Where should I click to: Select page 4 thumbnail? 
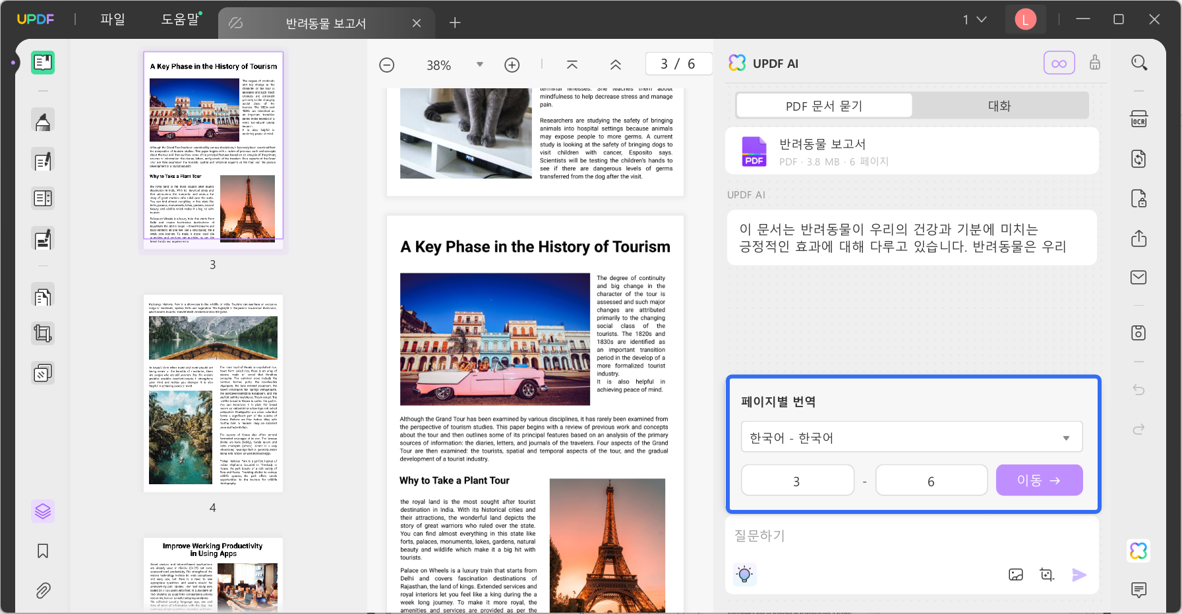[x=213, y=394]
